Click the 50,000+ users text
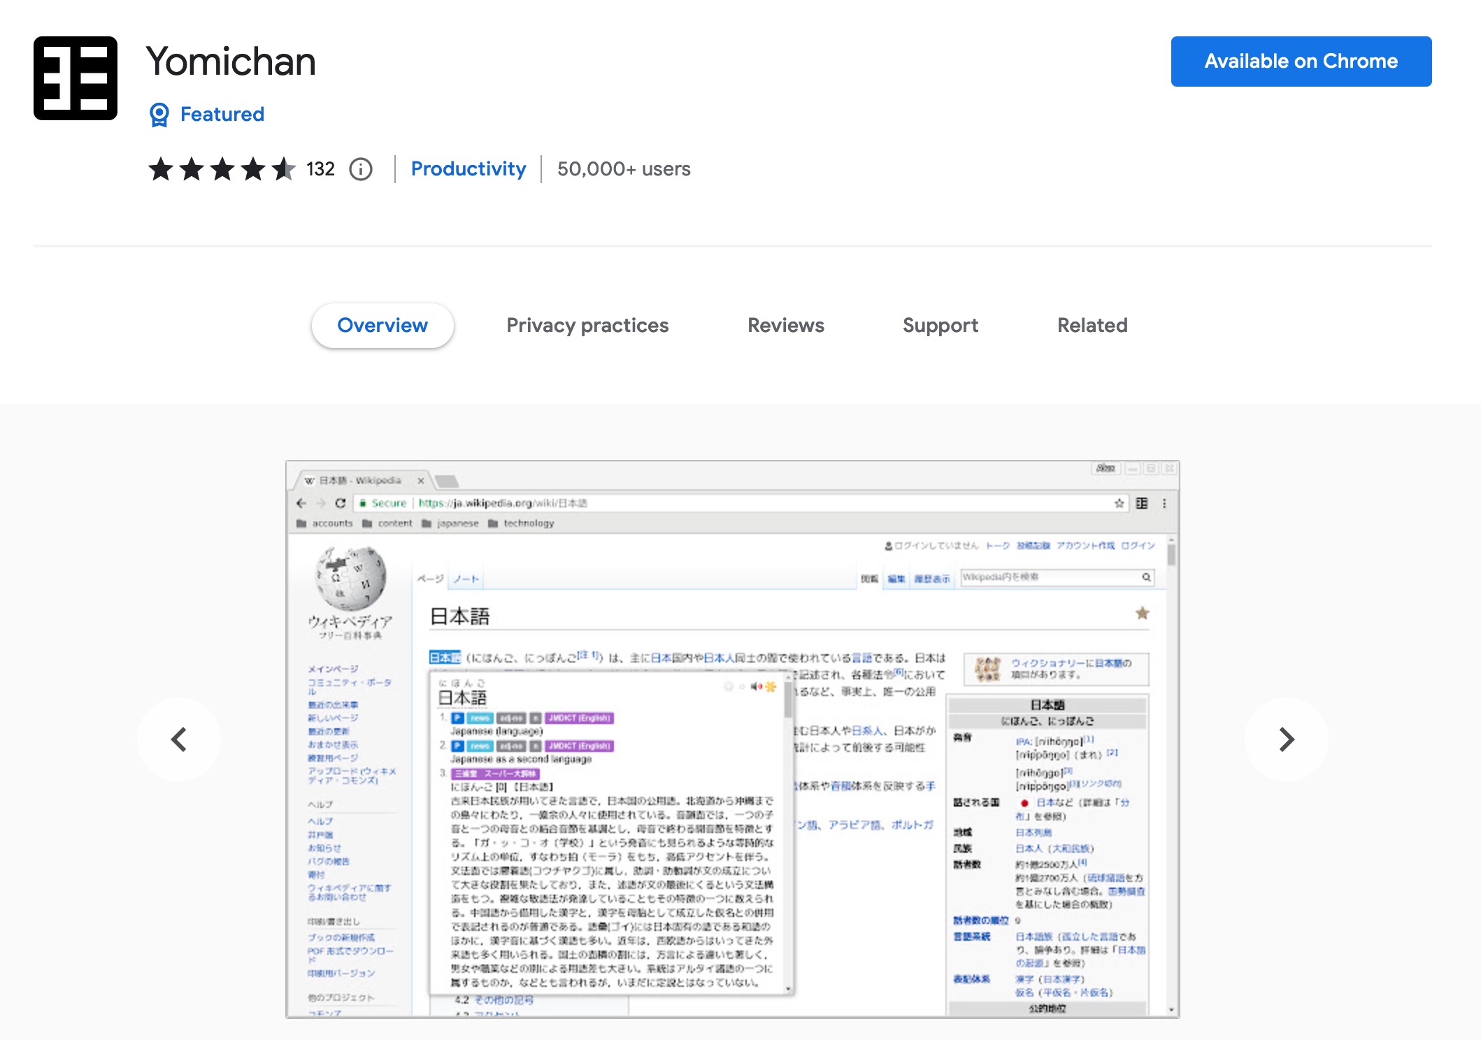The width and height of the screenshot is (1481, 1040). [x=624, y=169]
